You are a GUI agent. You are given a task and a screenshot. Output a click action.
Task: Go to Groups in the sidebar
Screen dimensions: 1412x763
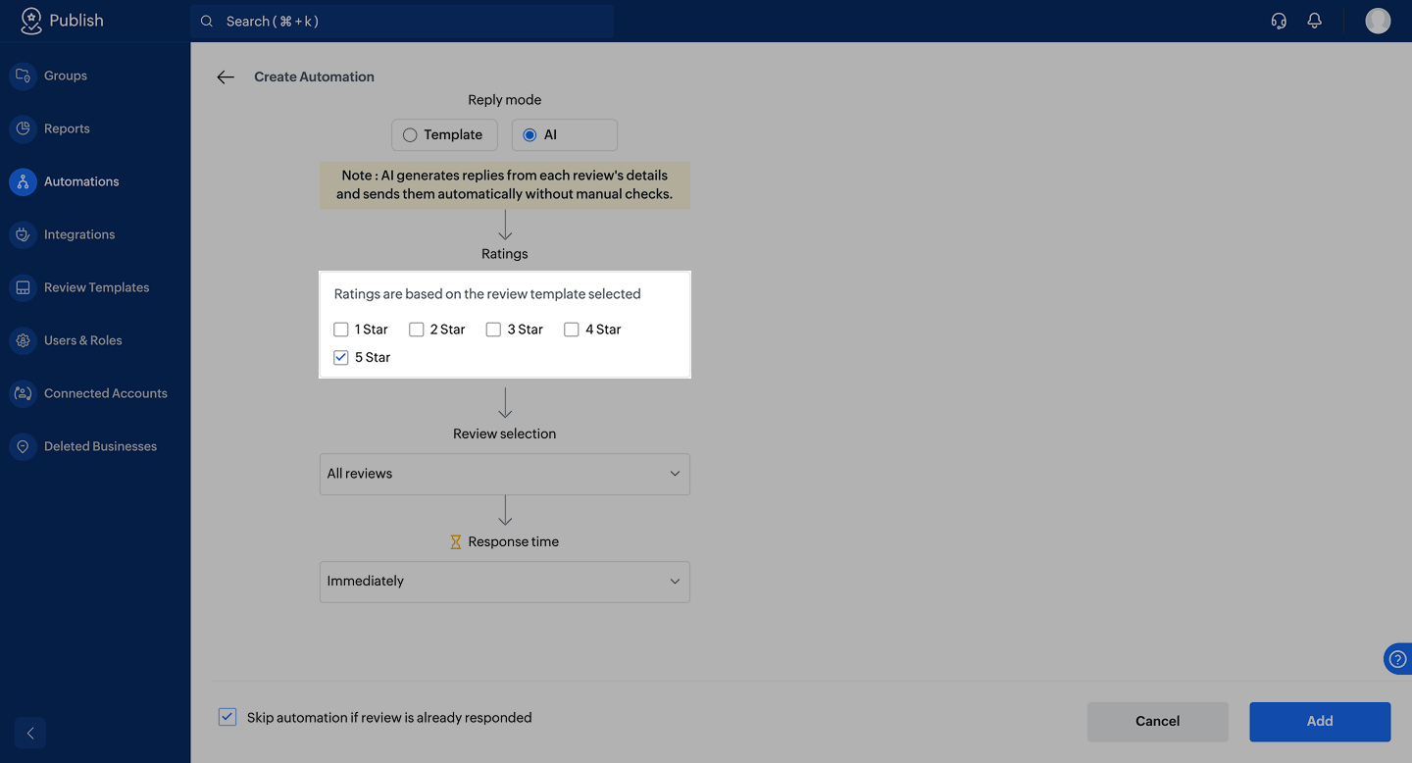tap(66, 76)
